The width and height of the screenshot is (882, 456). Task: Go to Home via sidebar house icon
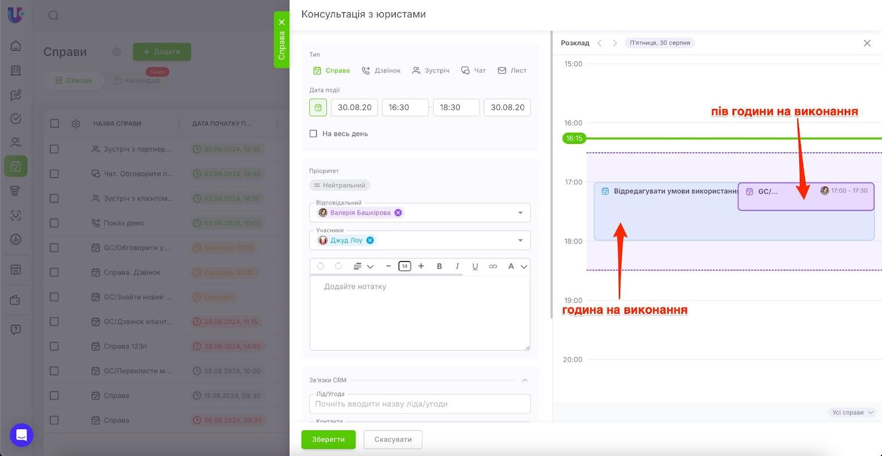pos(16,46)
